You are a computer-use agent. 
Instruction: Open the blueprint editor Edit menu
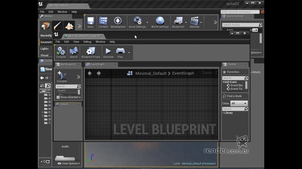(67, 42)
